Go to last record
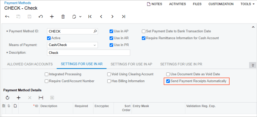Image resolution: width=257 pixels, height=117 pixels. coord(124,16)
